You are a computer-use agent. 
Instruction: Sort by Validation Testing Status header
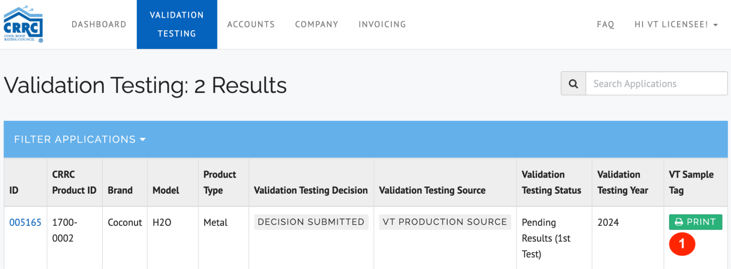[551, 182]
